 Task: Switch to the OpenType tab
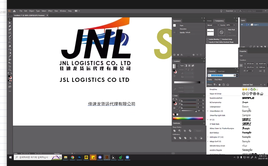click(221, 72)
